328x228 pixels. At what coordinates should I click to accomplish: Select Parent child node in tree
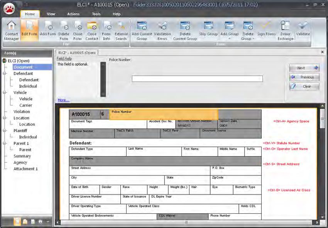[25, 150]
